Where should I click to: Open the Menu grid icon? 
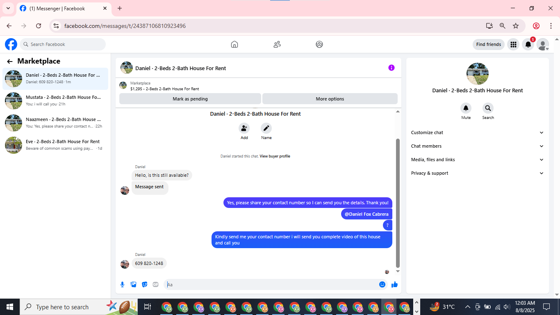pyautogui.click(x=513, y=44)
